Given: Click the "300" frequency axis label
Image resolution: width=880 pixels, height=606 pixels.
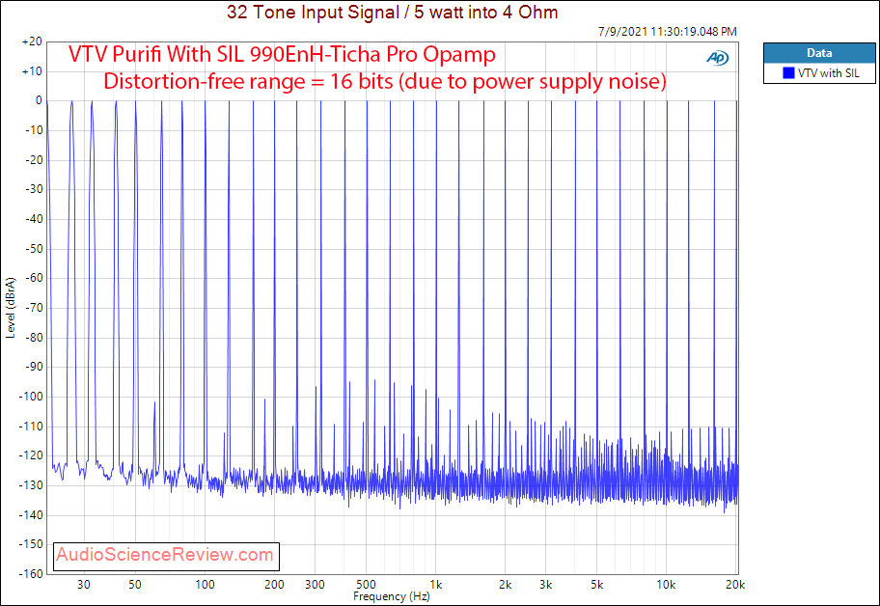Looking at the screenshot, I should click(315, 585).
